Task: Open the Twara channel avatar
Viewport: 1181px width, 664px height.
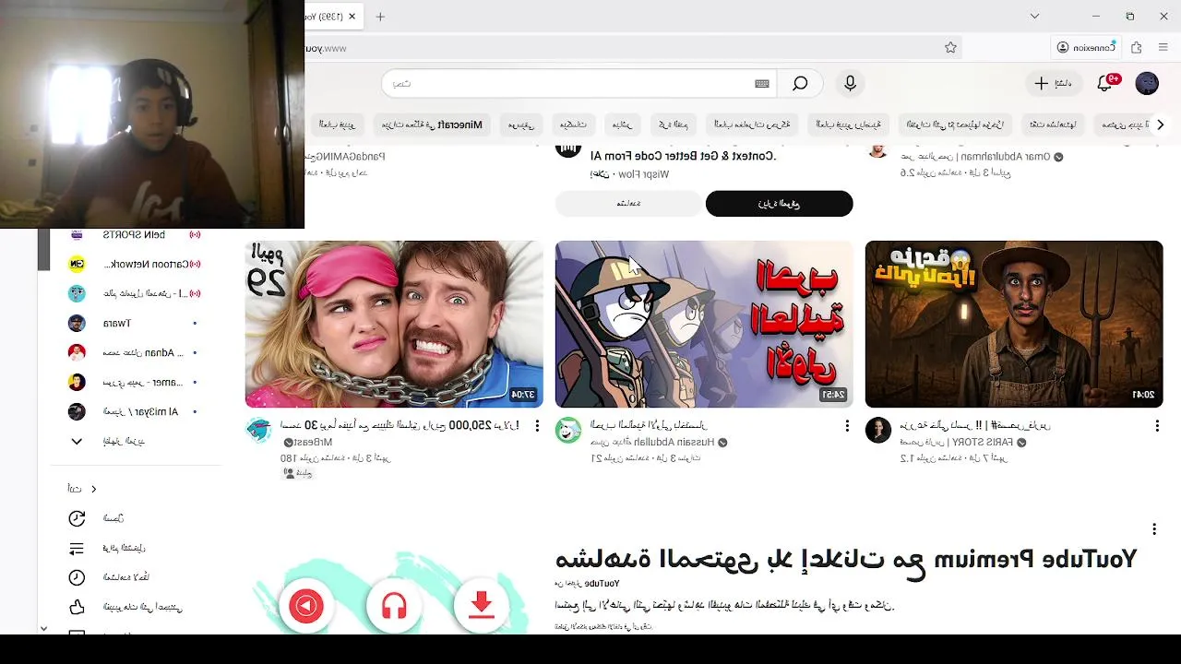Action: pos(77,323)
